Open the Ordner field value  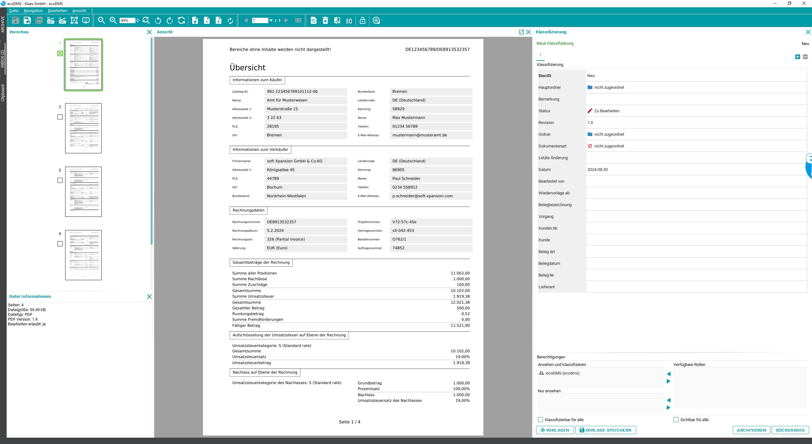696,134
